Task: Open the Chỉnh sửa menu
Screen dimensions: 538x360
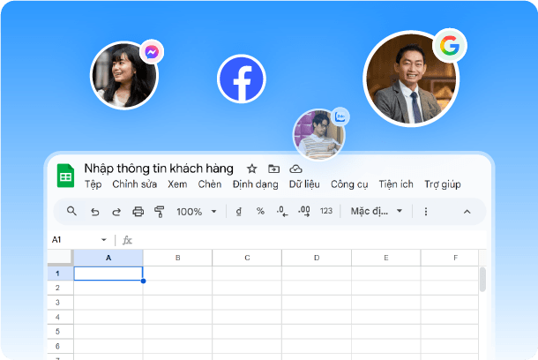Action: (134, 184)
